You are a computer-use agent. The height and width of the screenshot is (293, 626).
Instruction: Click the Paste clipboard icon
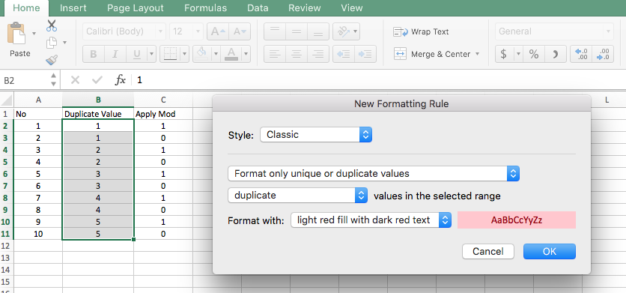click(17, 33)
